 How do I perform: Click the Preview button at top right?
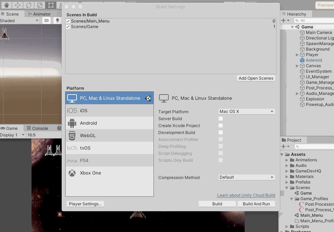325,5
